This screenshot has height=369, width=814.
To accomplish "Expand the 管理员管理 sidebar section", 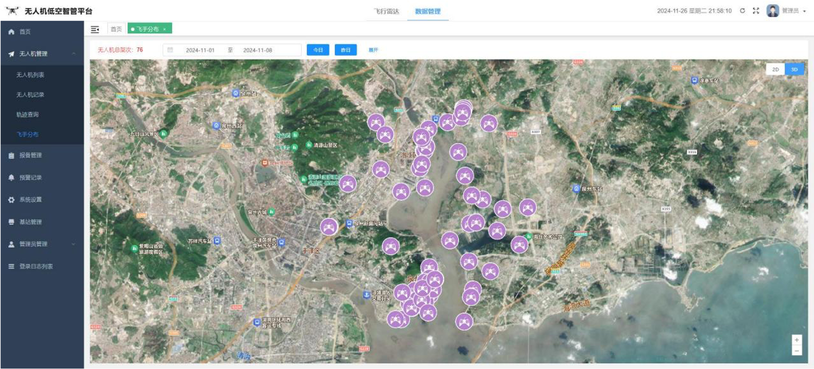I will (73, 244).
